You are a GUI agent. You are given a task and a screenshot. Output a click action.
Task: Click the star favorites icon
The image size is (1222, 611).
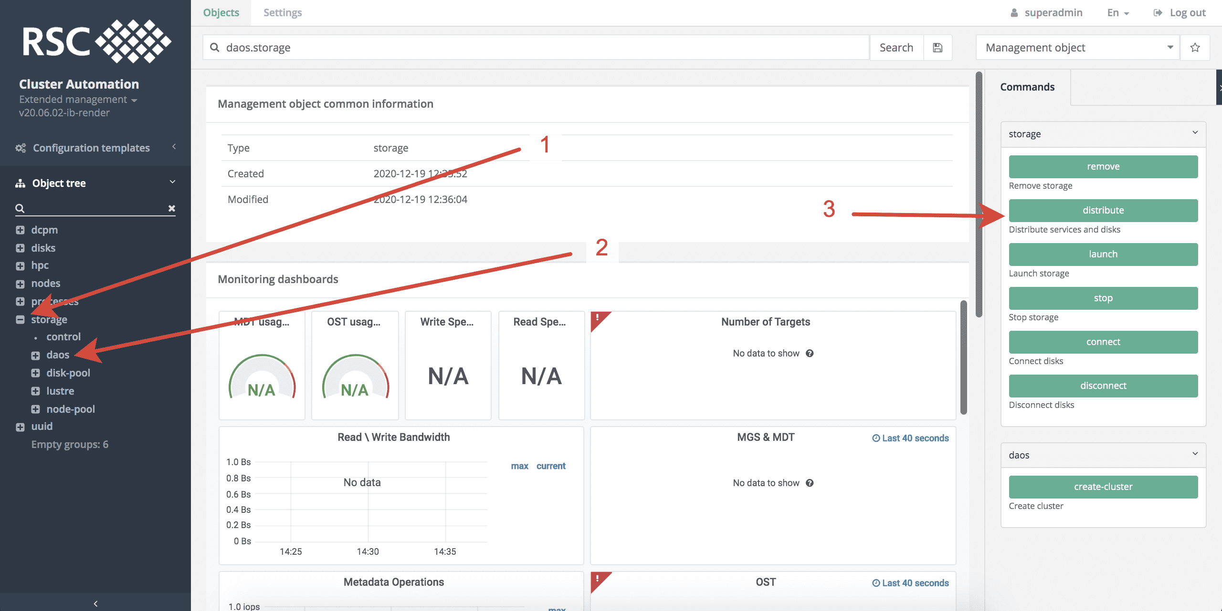pos(1195,48)
